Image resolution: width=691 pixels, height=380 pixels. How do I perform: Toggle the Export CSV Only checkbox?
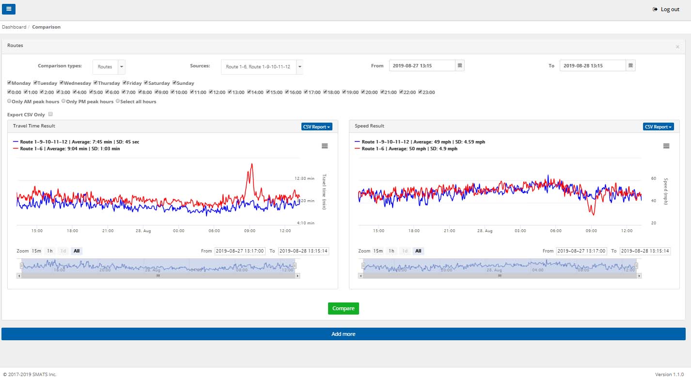click(x=50, y=114)
